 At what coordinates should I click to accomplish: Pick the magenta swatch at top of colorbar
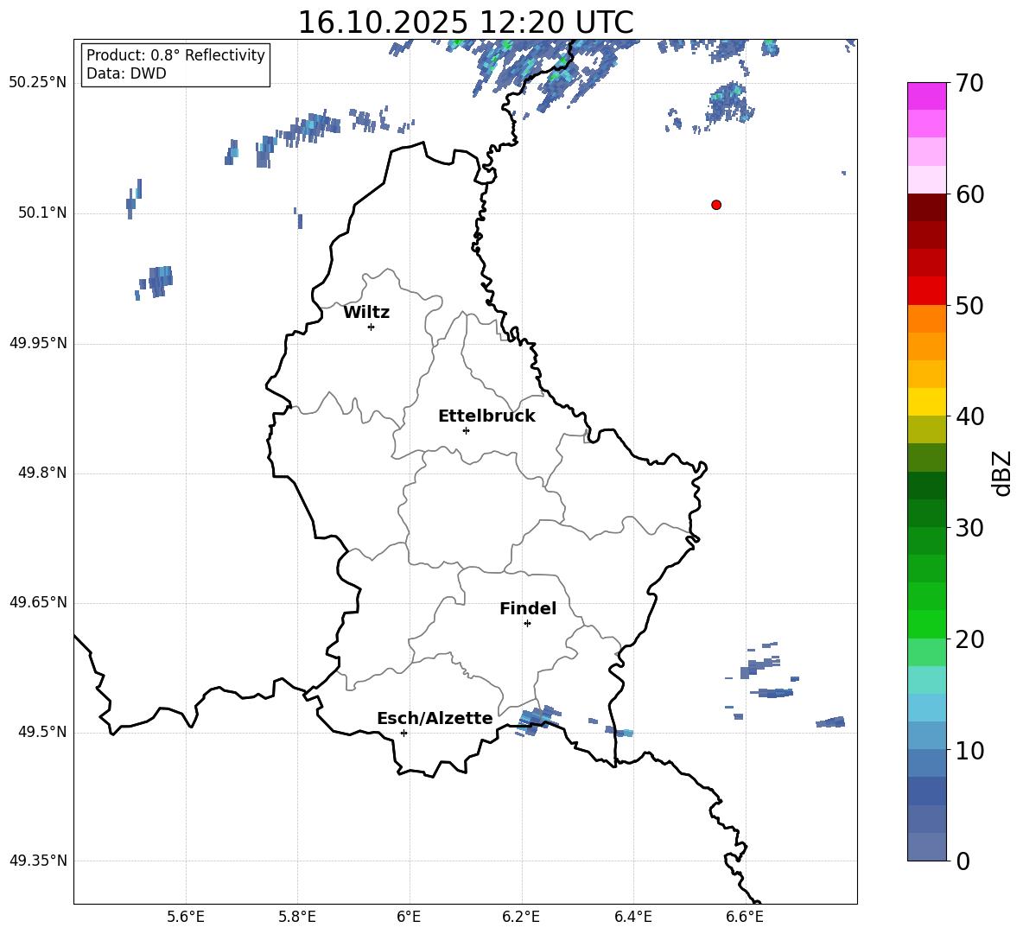pyautogui.click(x=927, y=96)
